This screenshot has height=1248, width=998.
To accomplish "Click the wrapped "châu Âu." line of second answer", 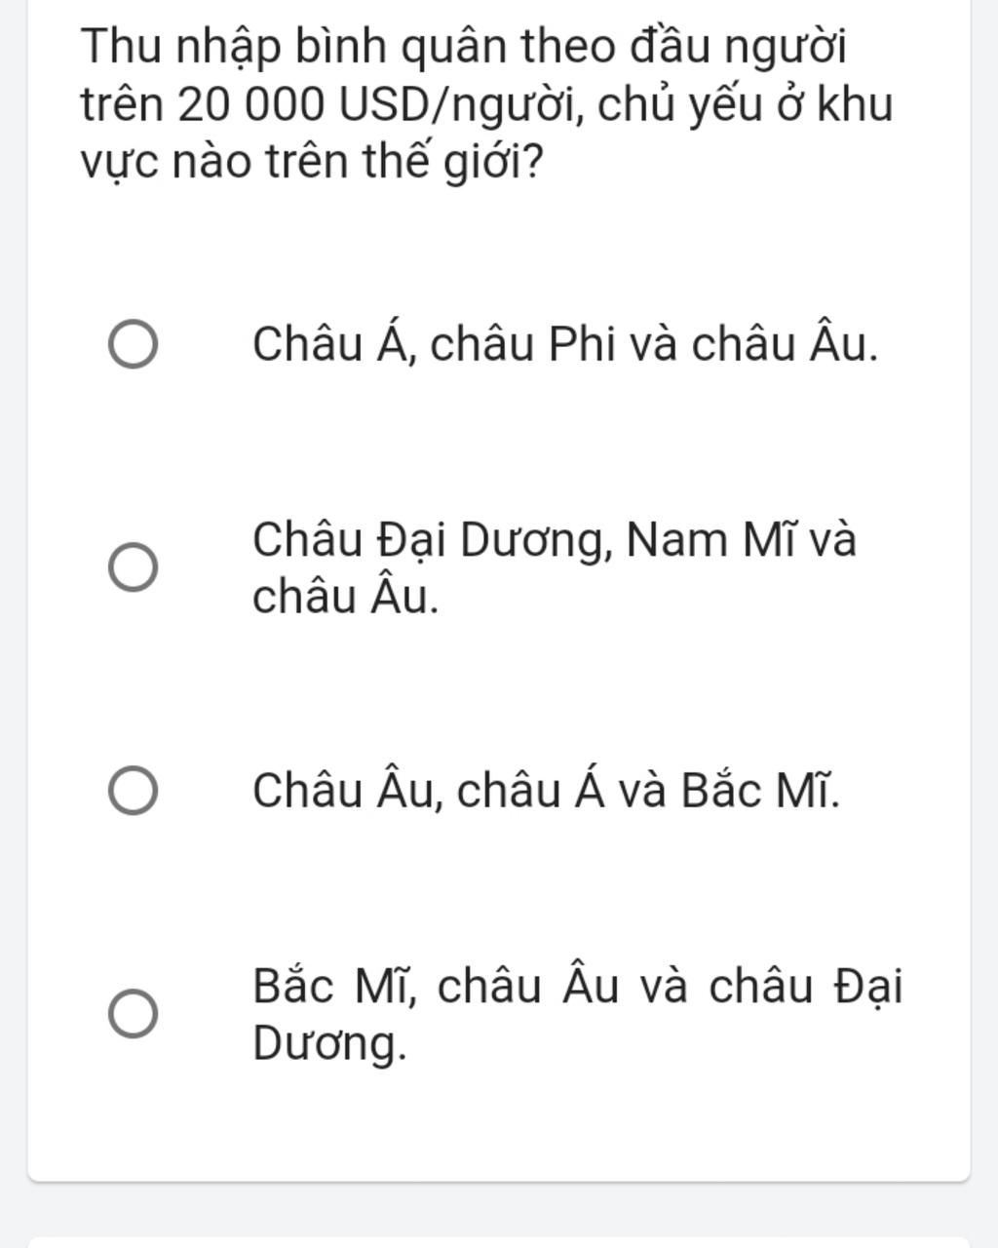I will pos(345,597).
